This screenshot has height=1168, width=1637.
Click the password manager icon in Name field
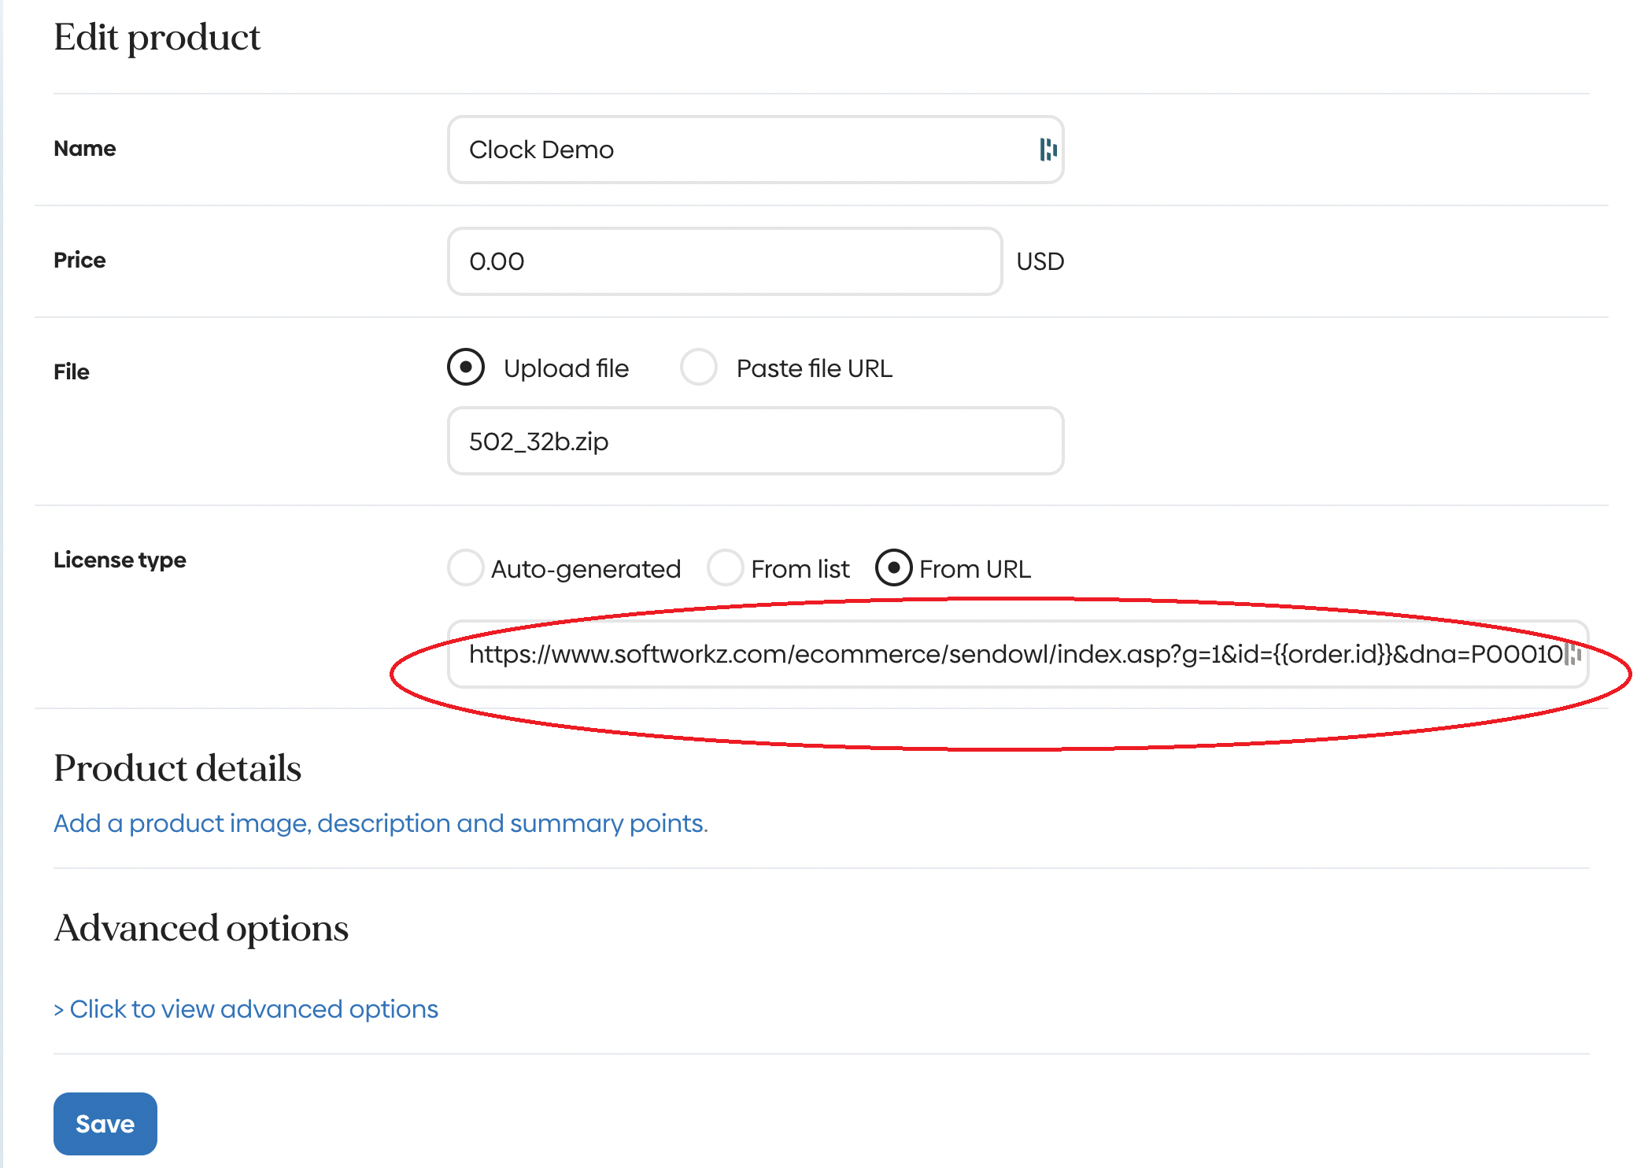coord(1048,150)
